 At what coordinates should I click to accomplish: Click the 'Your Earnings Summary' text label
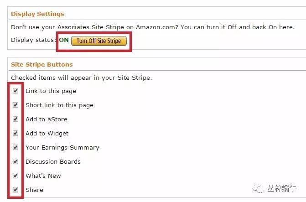coord(62,148)
